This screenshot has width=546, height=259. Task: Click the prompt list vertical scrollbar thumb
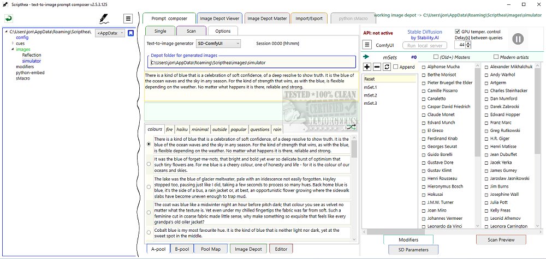354,149
